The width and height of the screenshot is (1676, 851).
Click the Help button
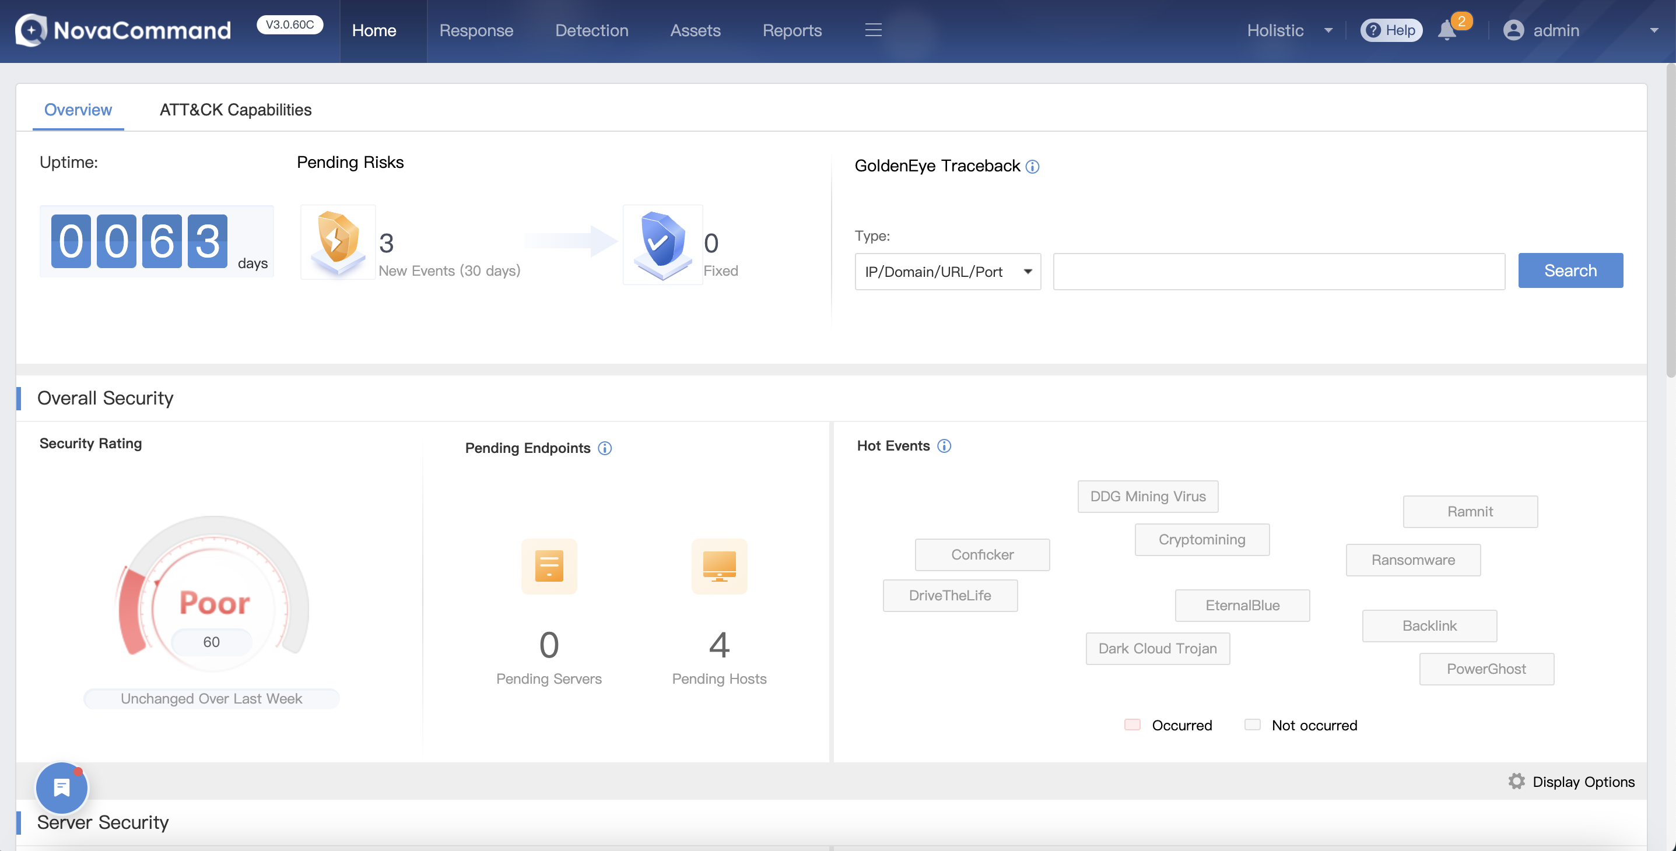click(1391, 30)
